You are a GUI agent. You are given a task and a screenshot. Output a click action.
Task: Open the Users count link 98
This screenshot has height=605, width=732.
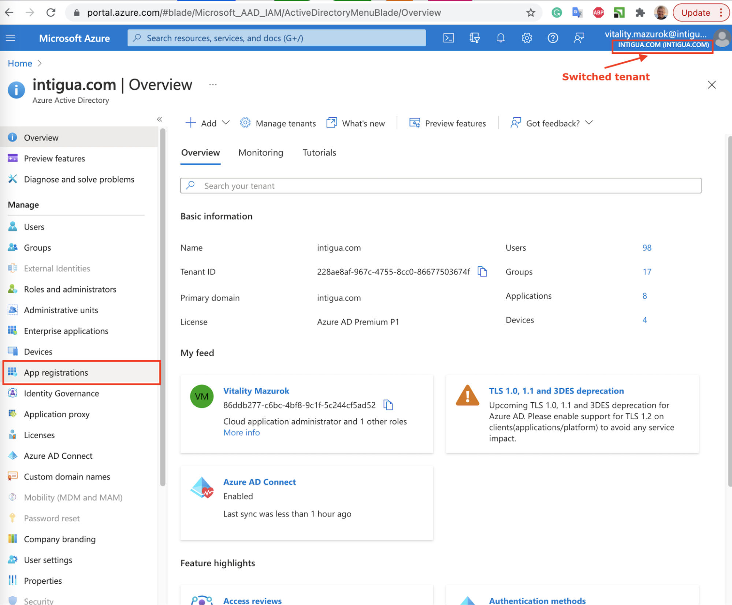[646, 248]
